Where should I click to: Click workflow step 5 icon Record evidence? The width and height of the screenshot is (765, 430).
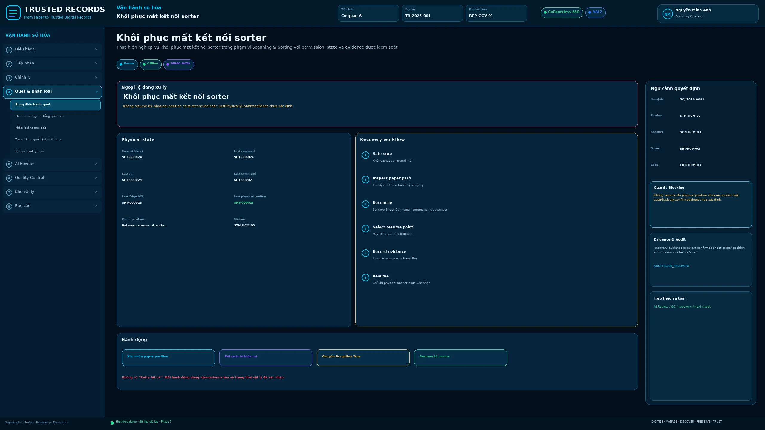point(365,253)
